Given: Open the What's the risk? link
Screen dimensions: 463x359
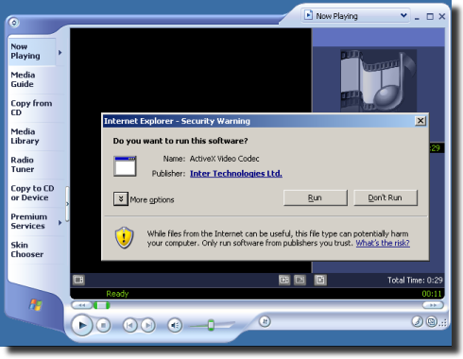Looking at the screenshot, I should pyautogui.click(x=383, y=243).
